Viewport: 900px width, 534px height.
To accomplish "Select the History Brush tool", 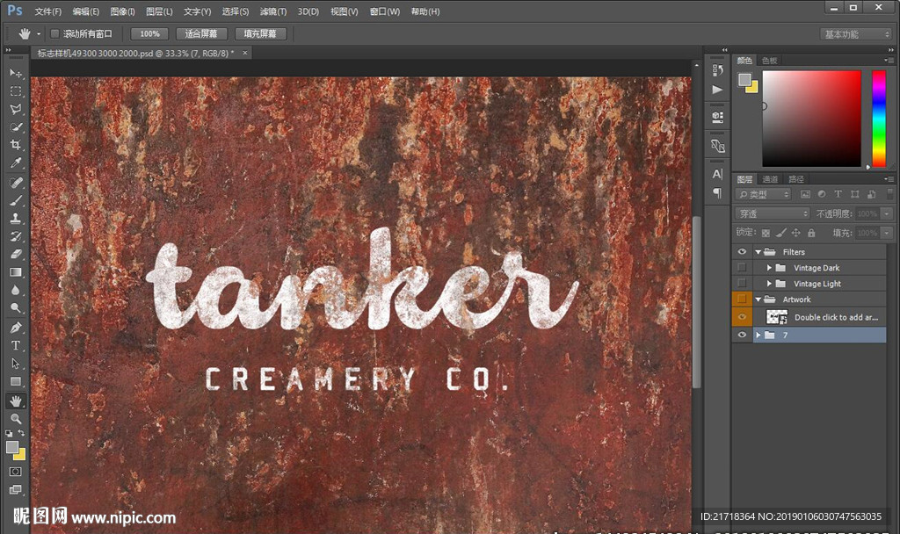I will pos(16,236).
